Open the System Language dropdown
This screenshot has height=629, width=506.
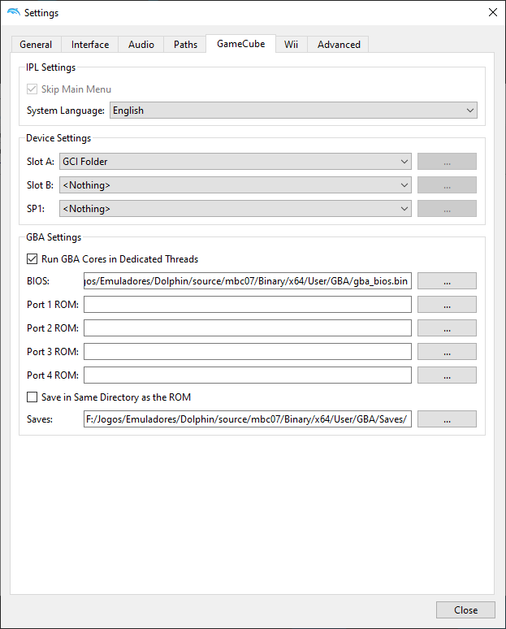click(293, 111)
